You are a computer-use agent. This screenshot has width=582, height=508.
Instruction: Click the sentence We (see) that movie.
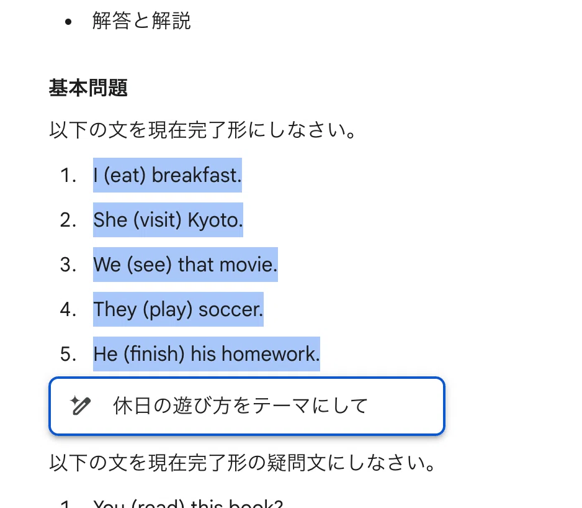point(186,264)
